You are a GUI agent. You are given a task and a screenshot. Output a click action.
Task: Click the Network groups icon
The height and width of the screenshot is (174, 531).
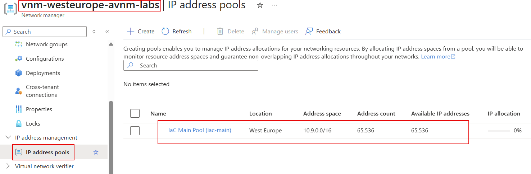19,44
